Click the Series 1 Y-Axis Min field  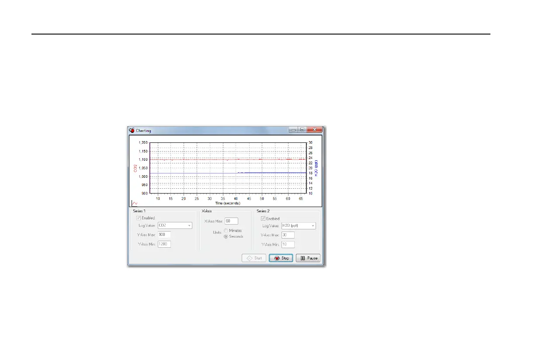(164, 244)
